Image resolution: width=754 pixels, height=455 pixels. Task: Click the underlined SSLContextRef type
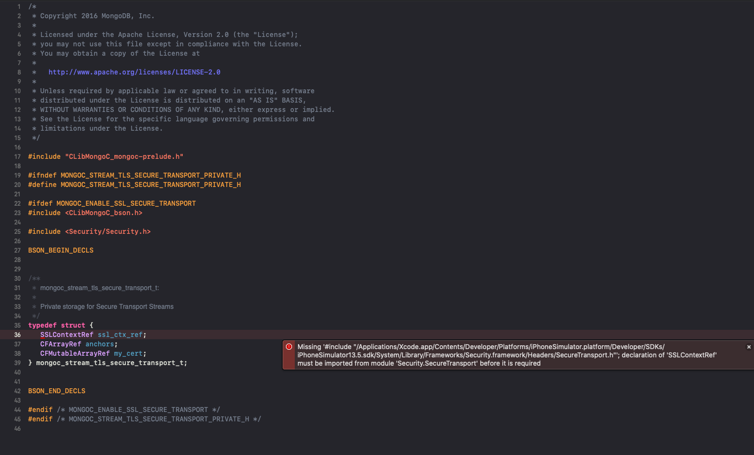click(x=67, y=335)
